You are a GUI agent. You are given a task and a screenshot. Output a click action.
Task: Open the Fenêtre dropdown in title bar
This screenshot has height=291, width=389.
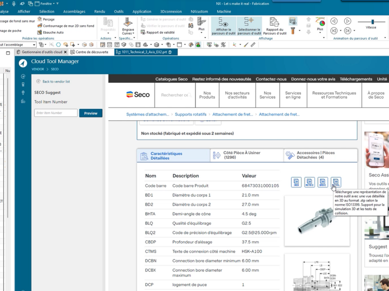pos(46,4)
